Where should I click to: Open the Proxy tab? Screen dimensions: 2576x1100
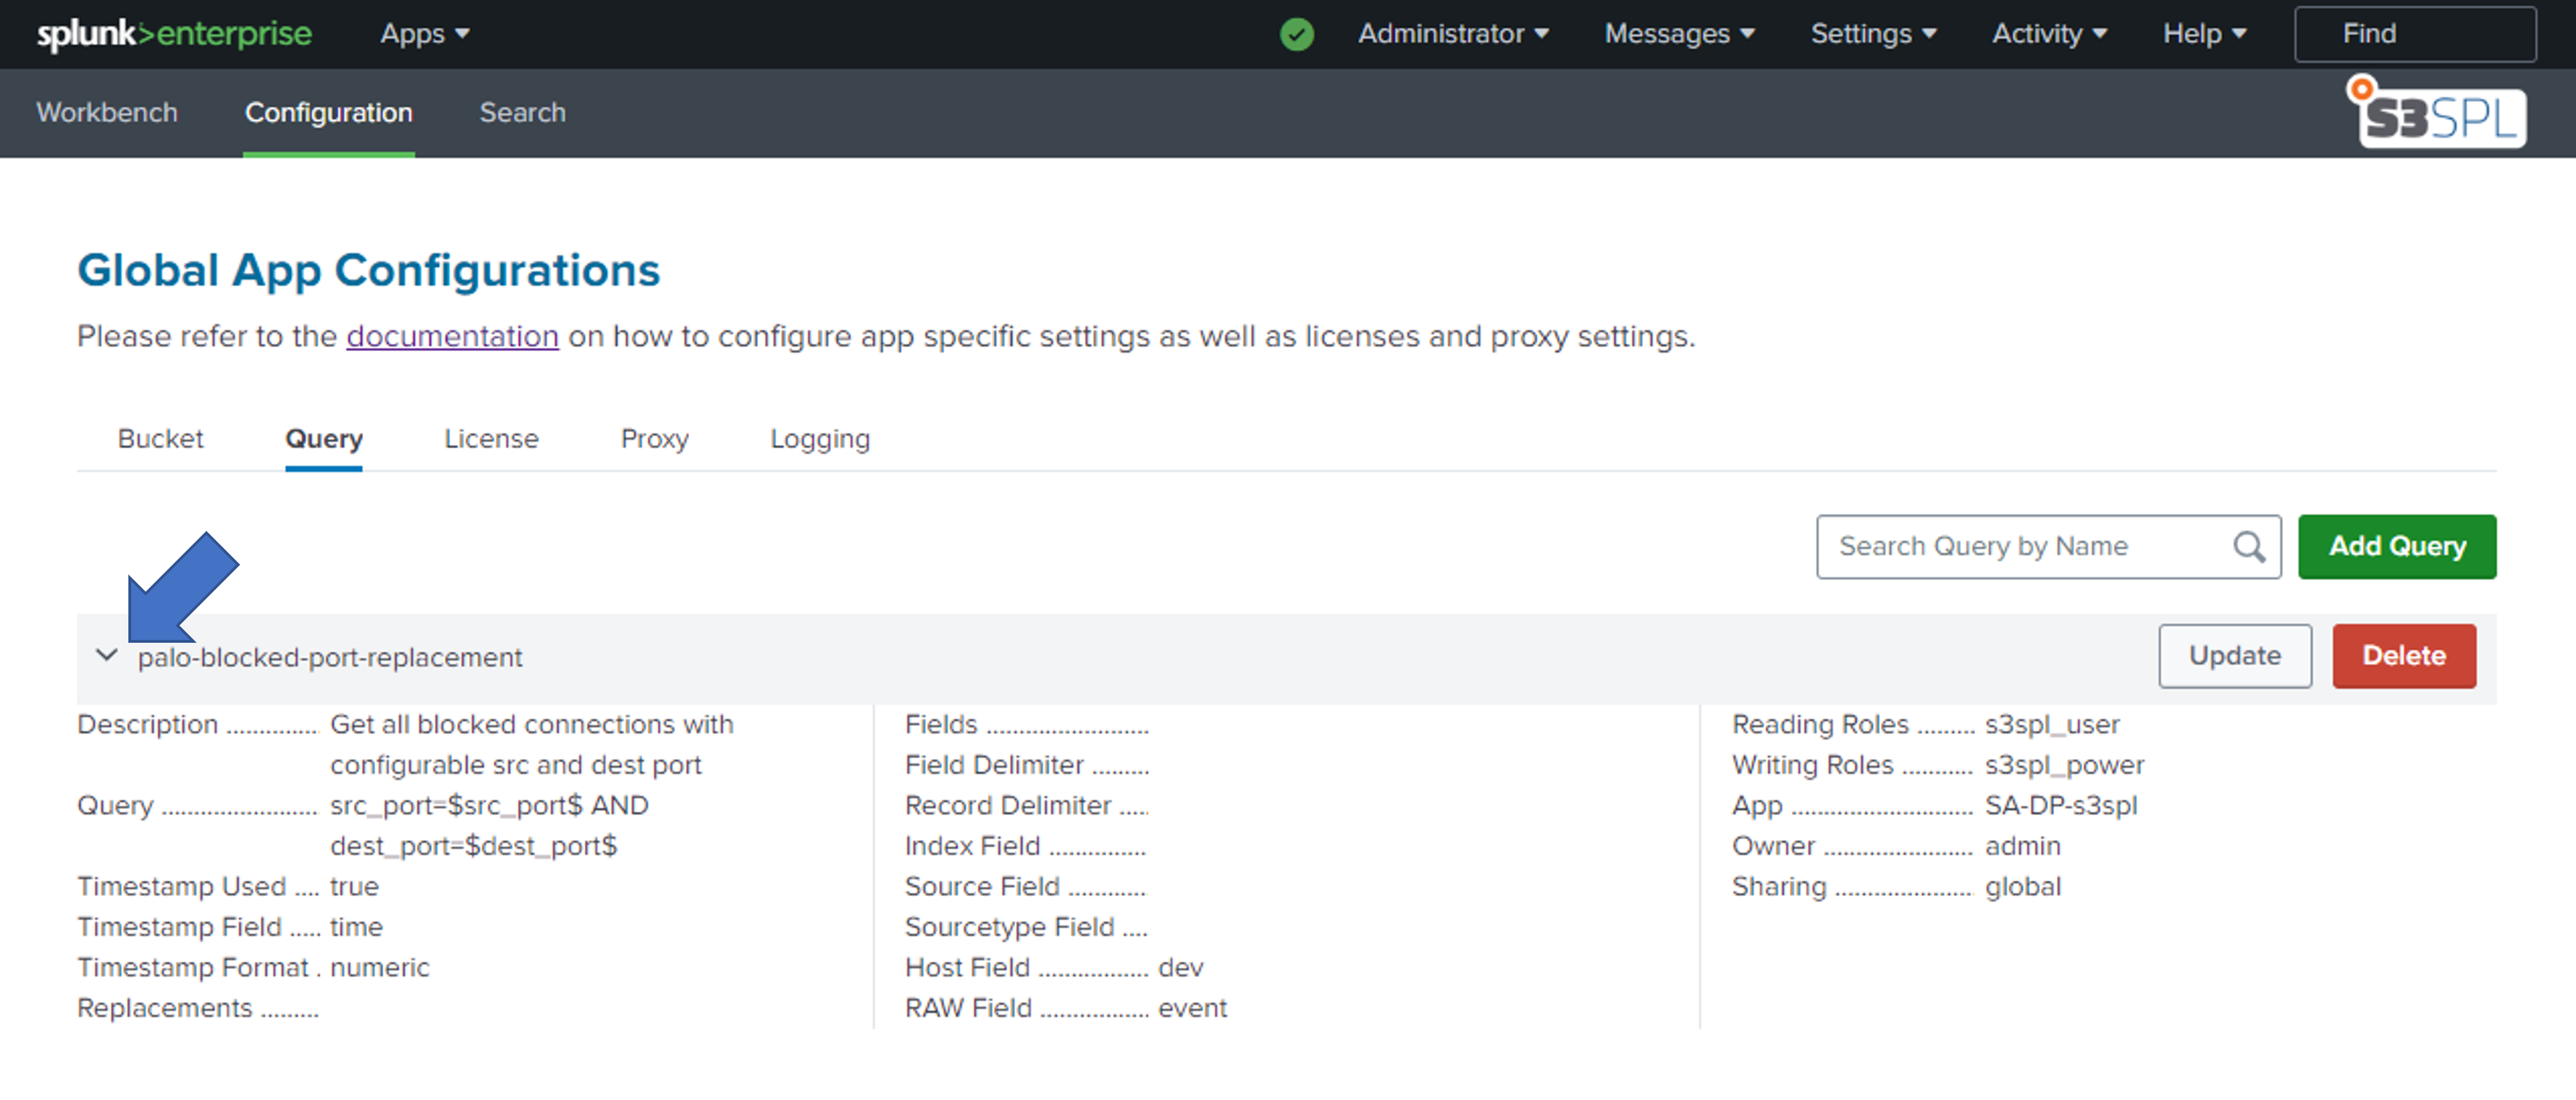click(654, 439)
